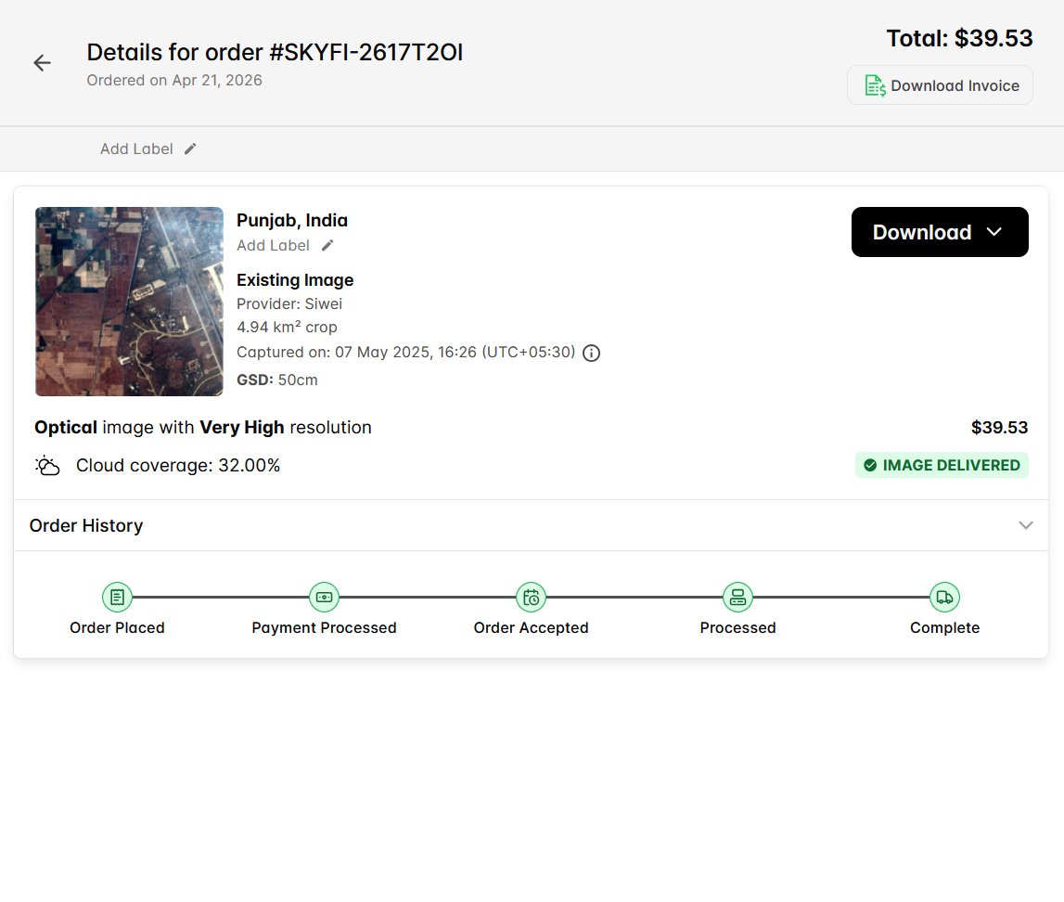Click the 'Captured on: 07 May 2025' text

coord(405,353)
